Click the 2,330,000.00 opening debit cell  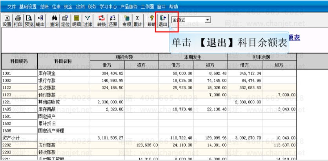point(108,102)
